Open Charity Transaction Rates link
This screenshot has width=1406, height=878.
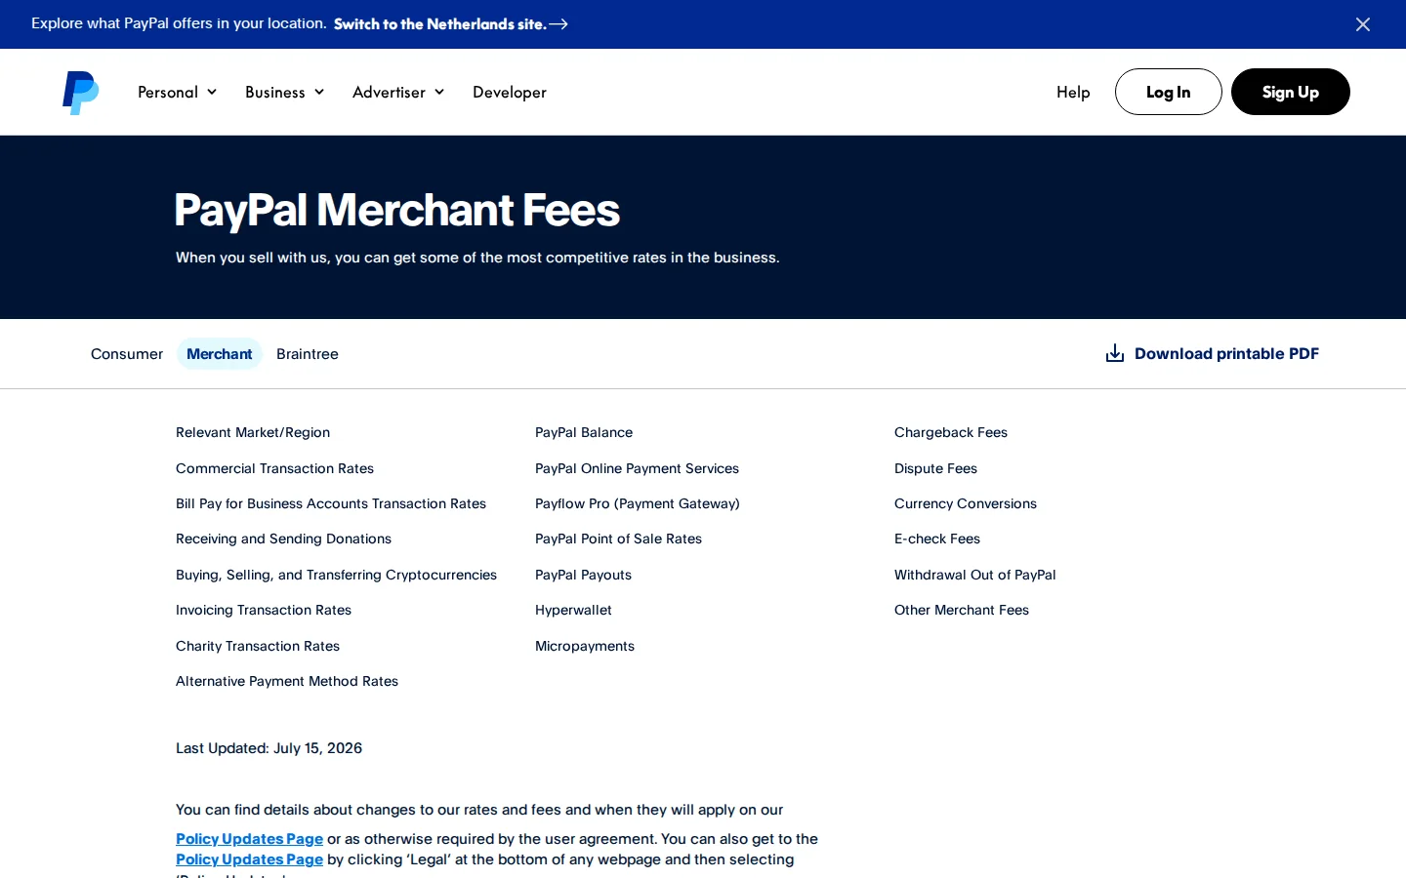coord(258,646)
